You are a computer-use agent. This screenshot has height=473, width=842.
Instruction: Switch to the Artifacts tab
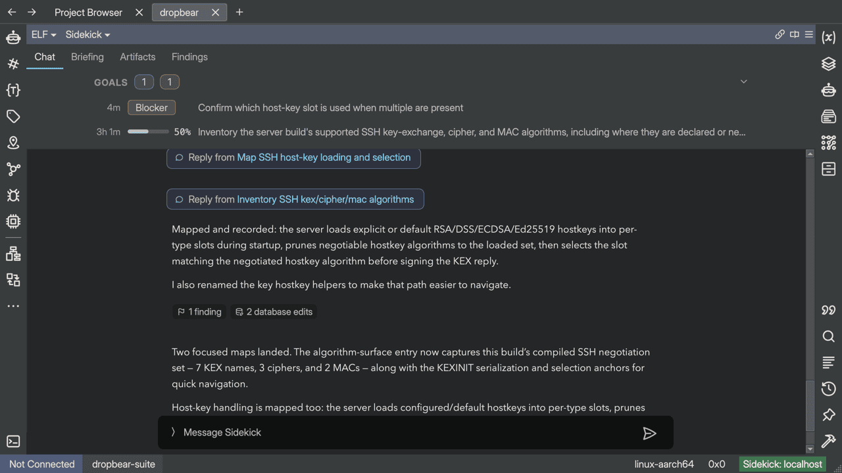pyautogui.click(x=137, y=57)
